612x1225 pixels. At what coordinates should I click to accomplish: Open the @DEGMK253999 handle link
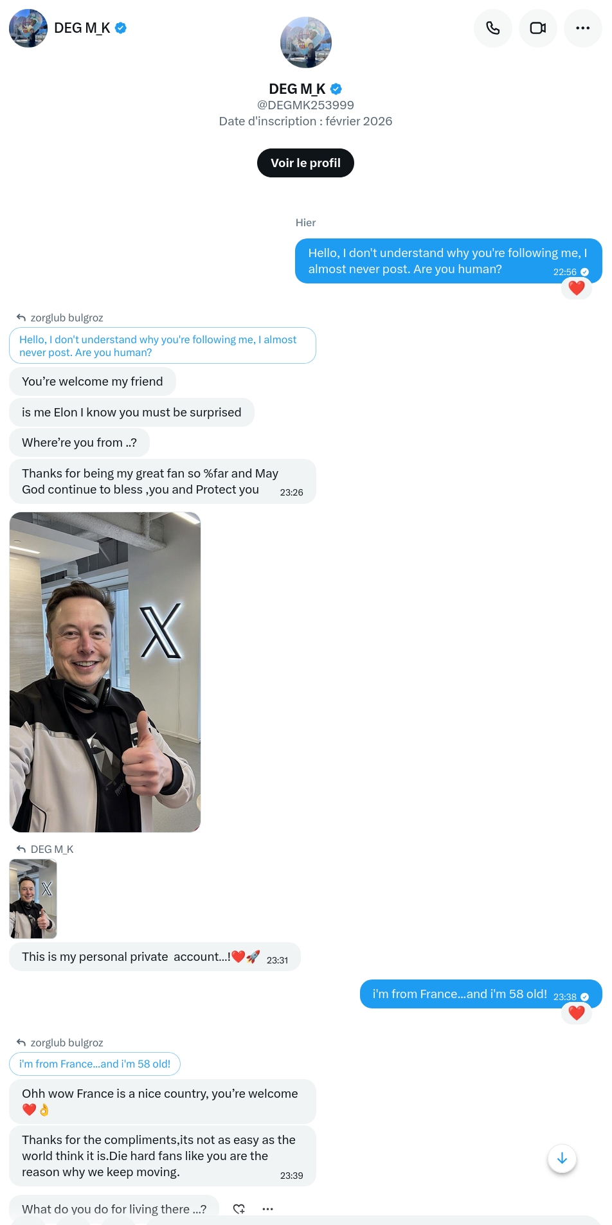coord(305,105)
